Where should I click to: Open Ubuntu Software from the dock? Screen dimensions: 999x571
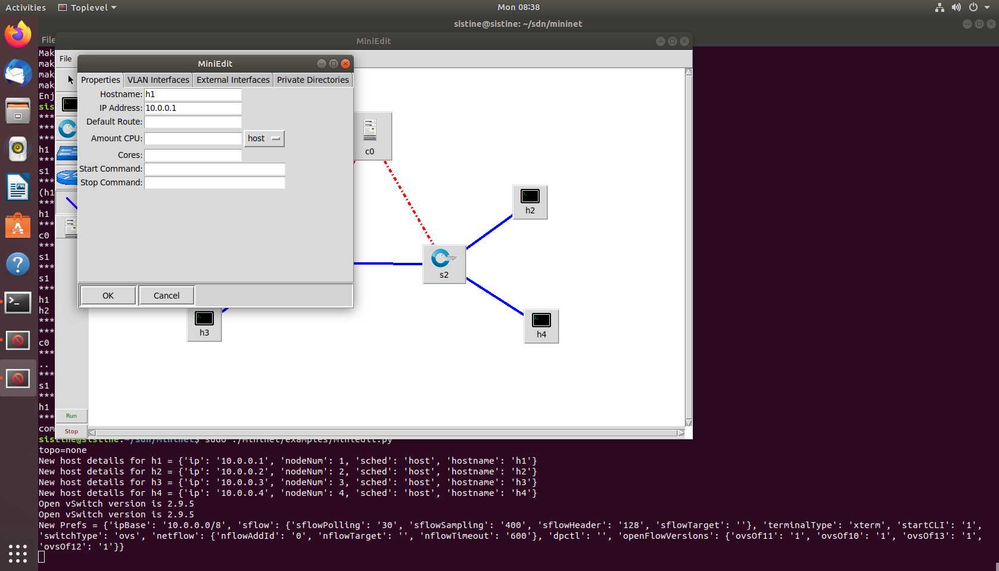(x=18, y=226)
